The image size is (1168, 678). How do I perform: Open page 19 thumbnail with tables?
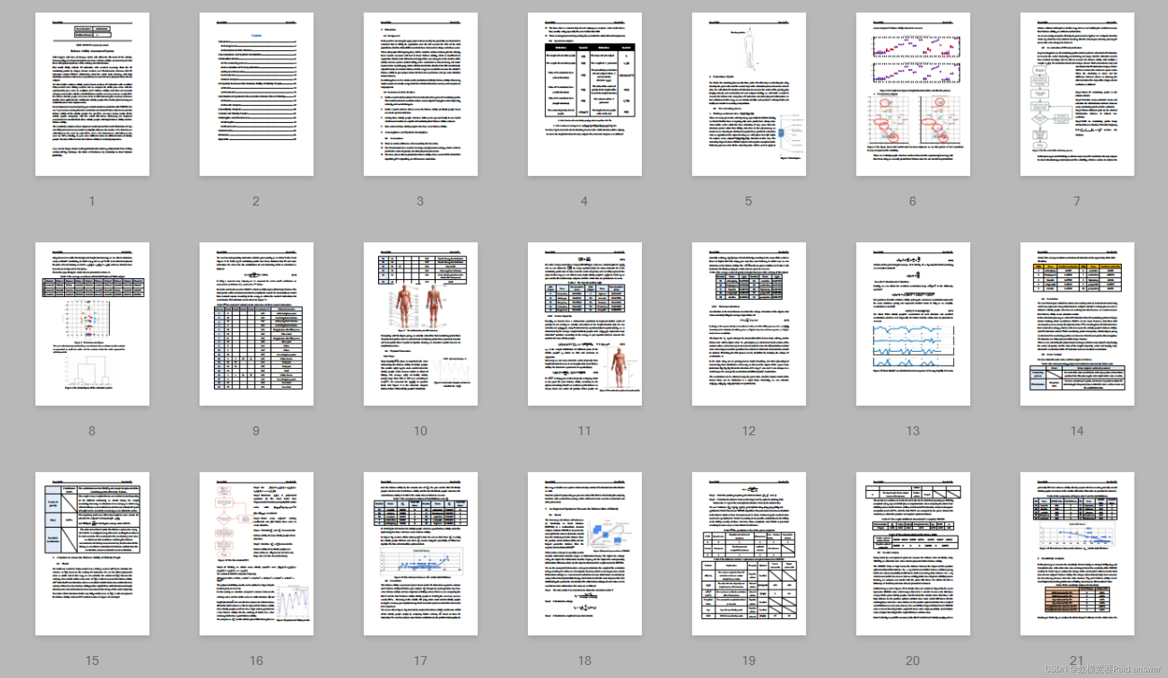[x=749, y=553]
